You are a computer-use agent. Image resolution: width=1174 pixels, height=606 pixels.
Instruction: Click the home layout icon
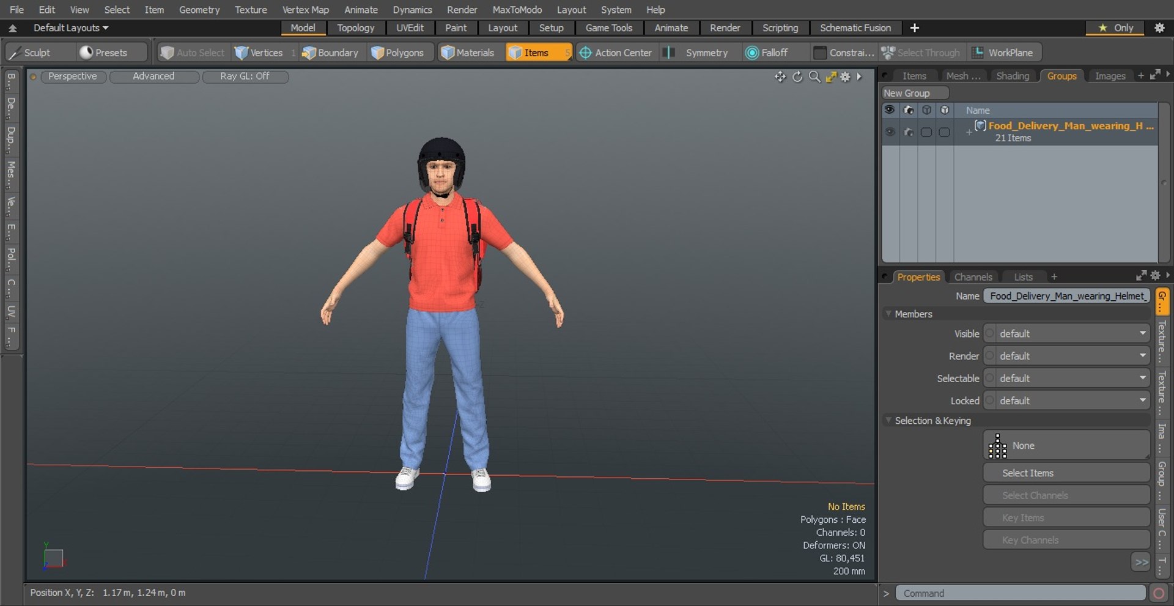[12, 28]
